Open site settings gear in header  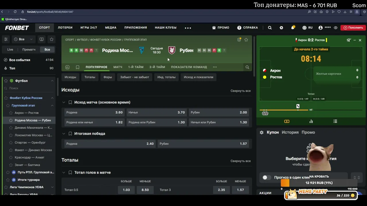(x=281, y=28)
